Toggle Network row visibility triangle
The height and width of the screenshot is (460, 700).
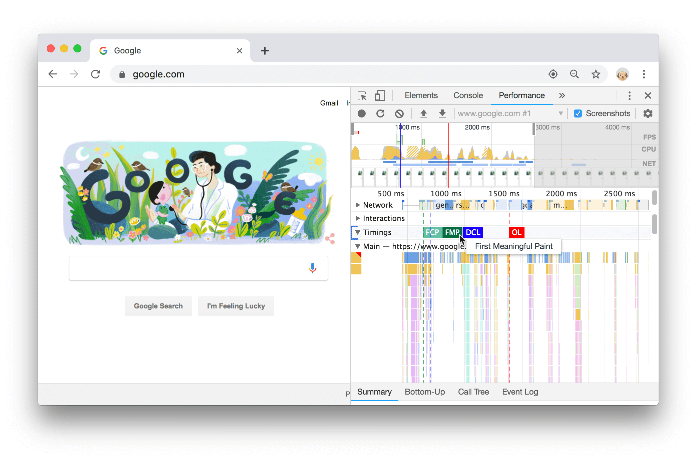pos(357,205)
